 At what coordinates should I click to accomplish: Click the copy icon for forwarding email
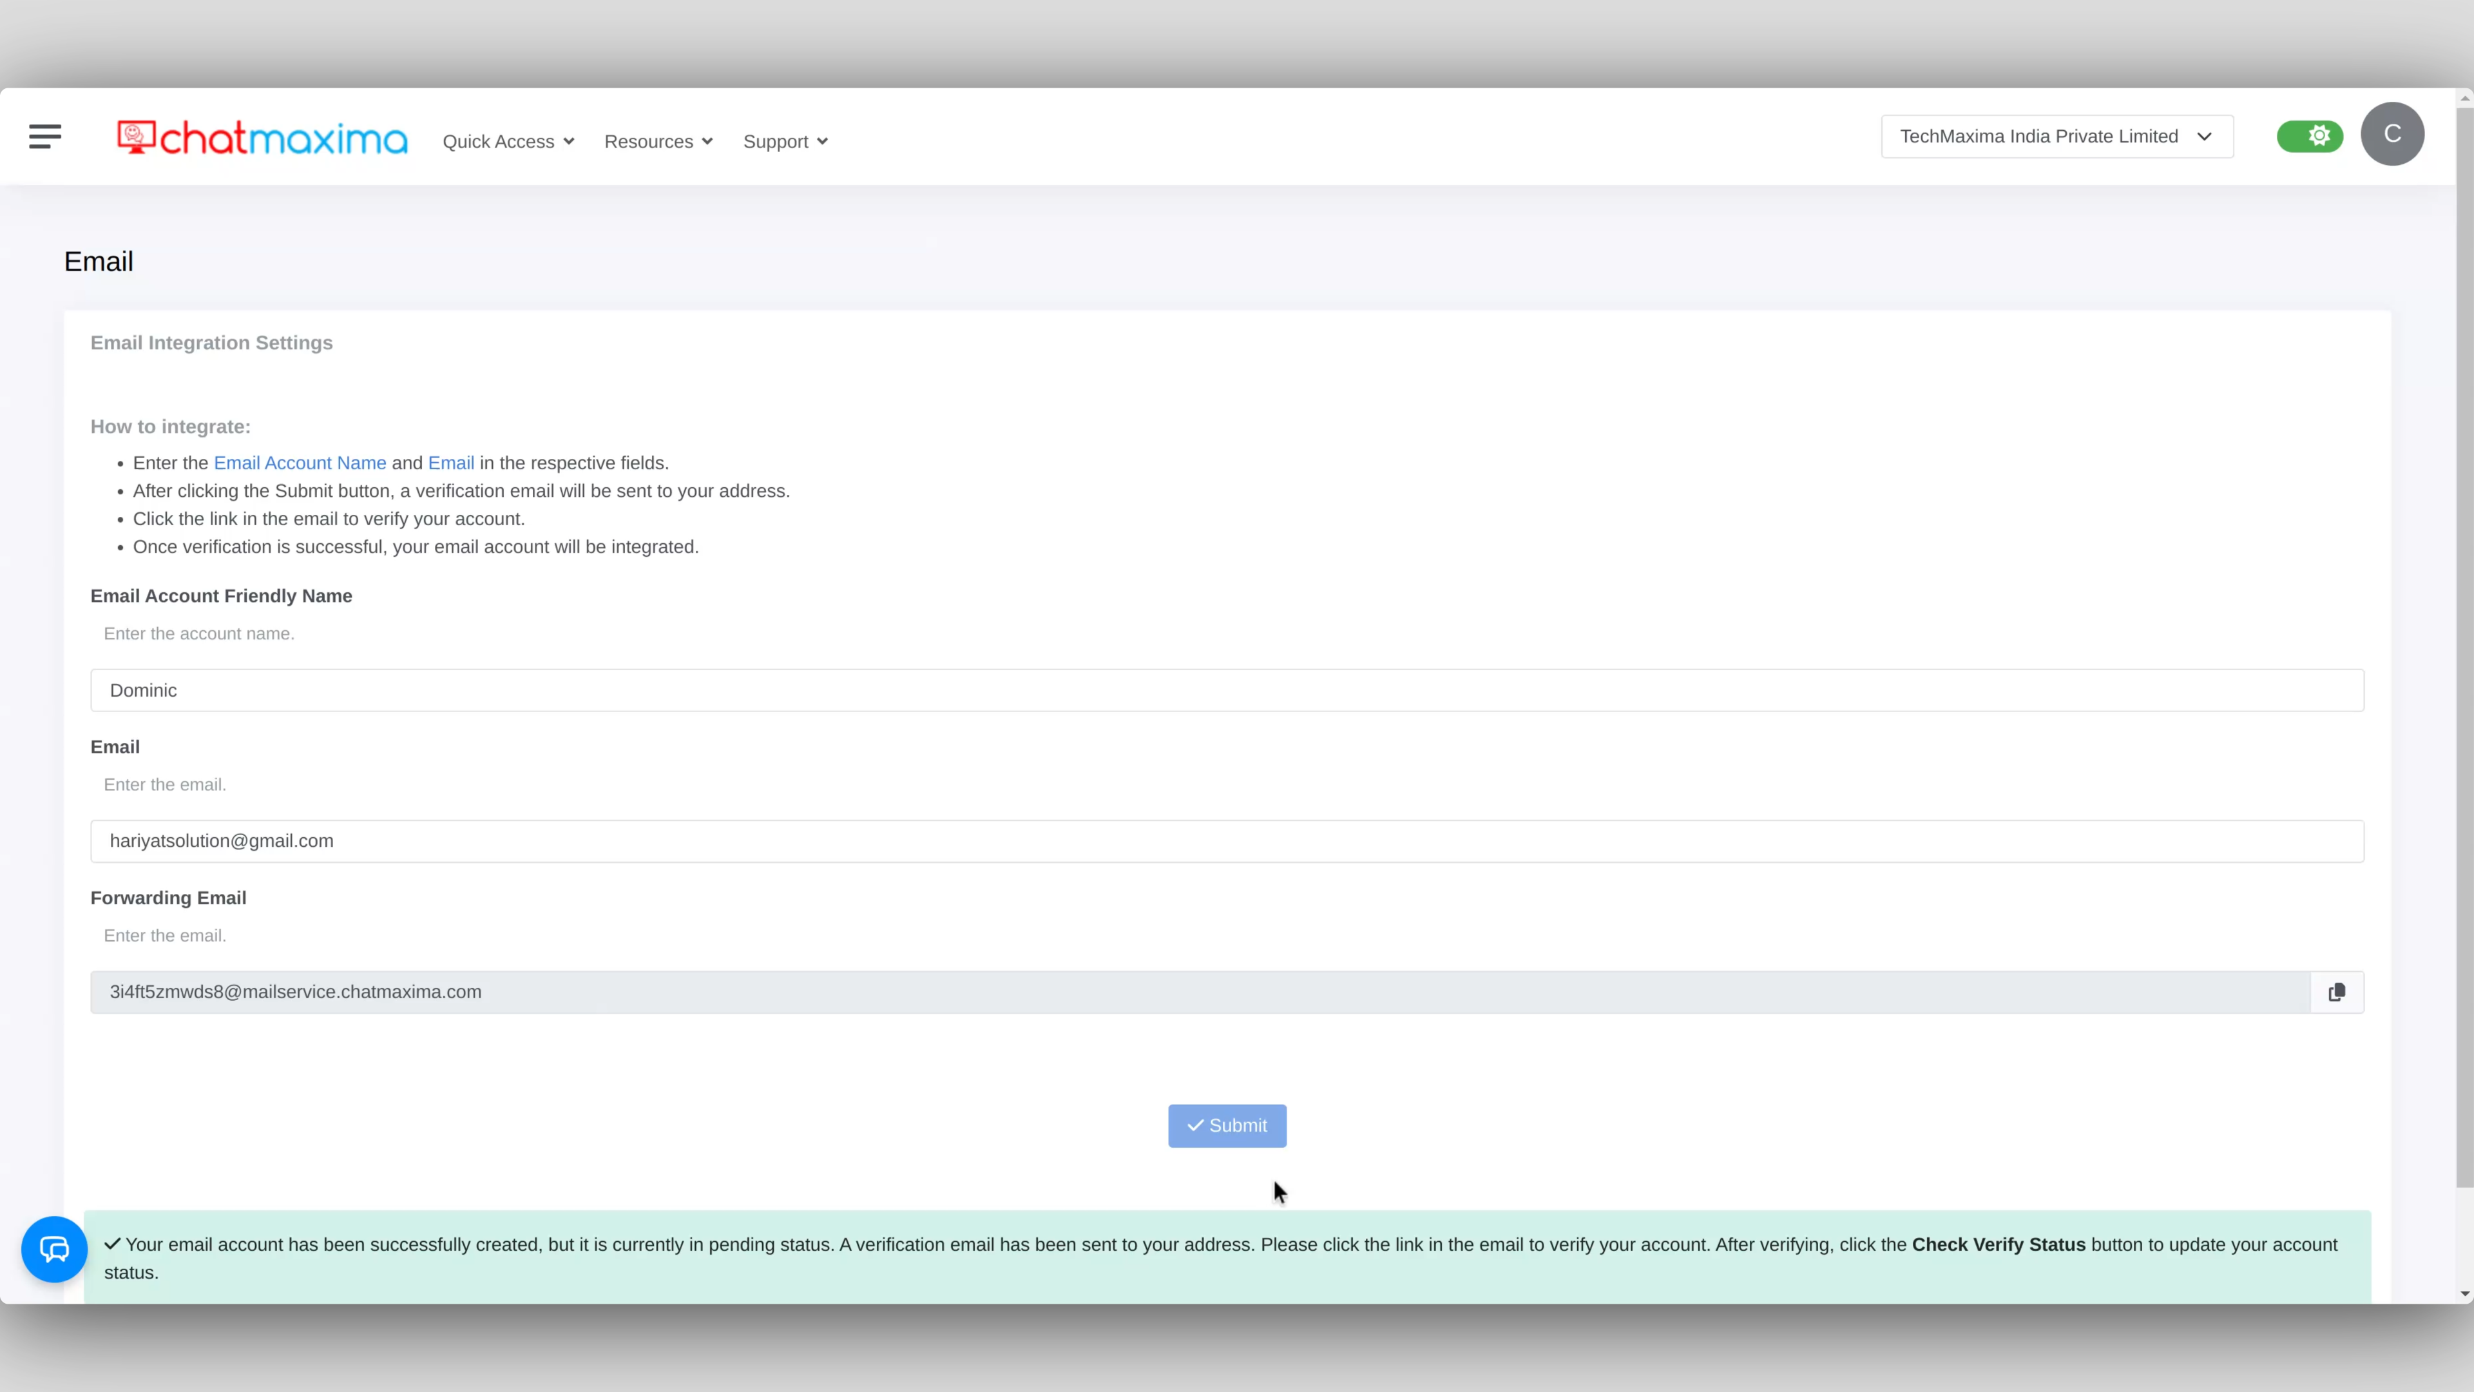pyautogui.click(x=2336, y=991)
